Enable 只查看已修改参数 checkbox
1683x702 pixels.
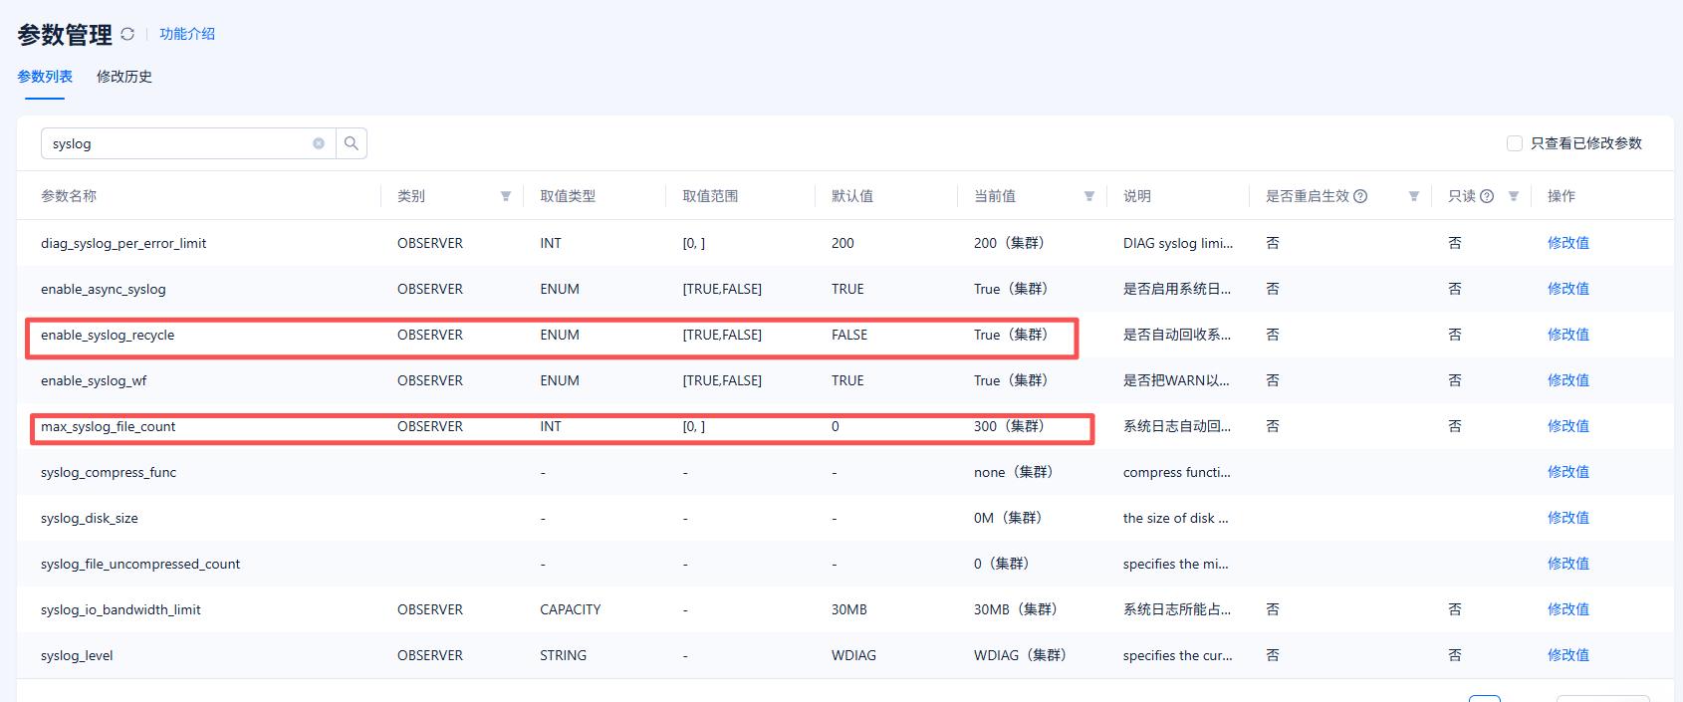click(1515, 143)
